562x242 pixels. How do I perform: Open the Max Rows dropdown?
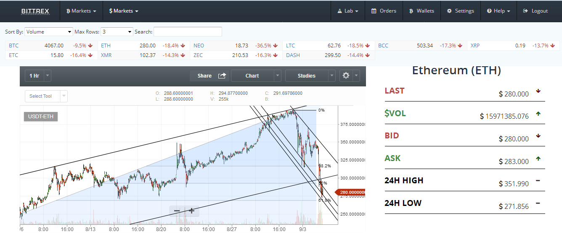(x=117, y=31)
